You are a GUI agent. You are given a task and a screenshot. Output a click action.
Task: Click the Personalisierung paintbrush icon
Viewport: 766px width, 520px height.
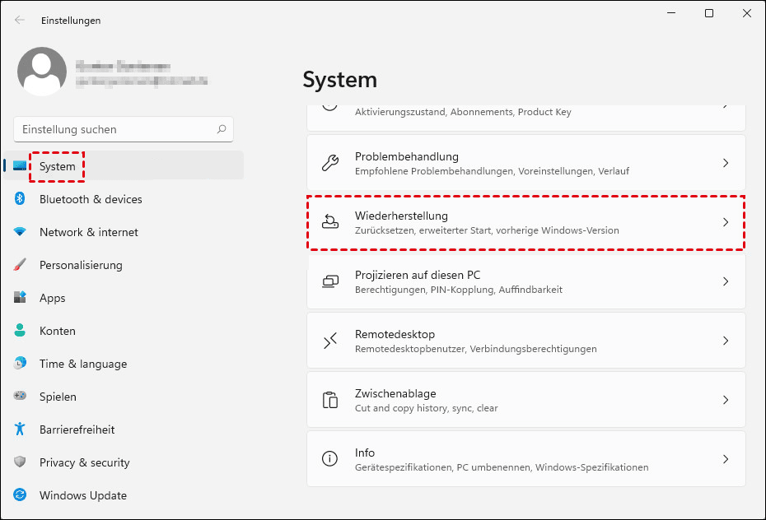(20, 265)
